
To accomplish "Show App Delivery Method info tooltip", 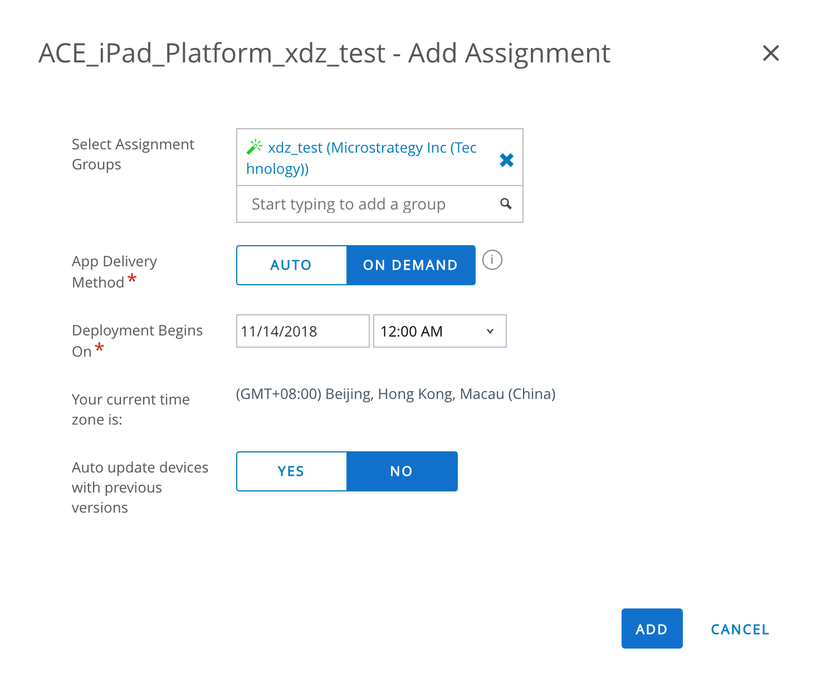I will 492,260.
